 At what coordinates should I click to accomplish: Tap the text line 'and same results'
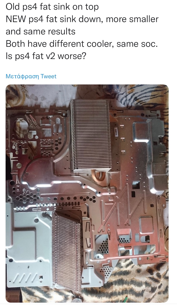(41, 31)
